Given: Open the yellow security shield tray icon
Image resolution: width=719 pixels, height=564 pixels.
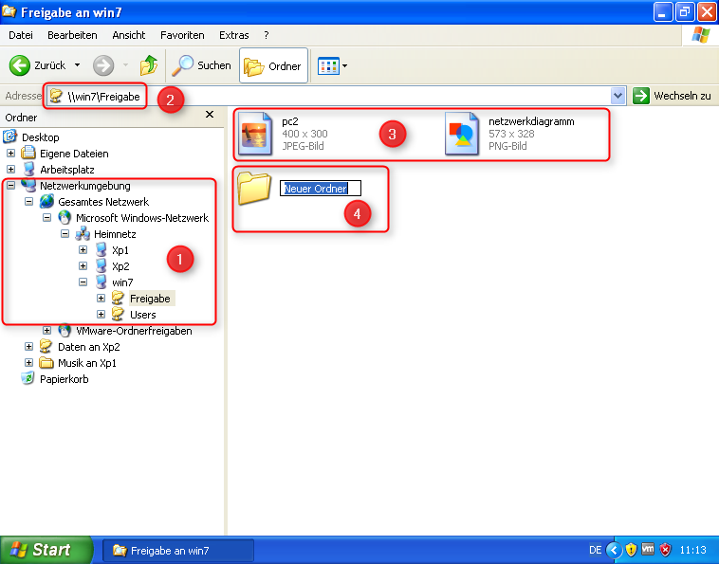Looking at the screenshot, I should 631,550.
